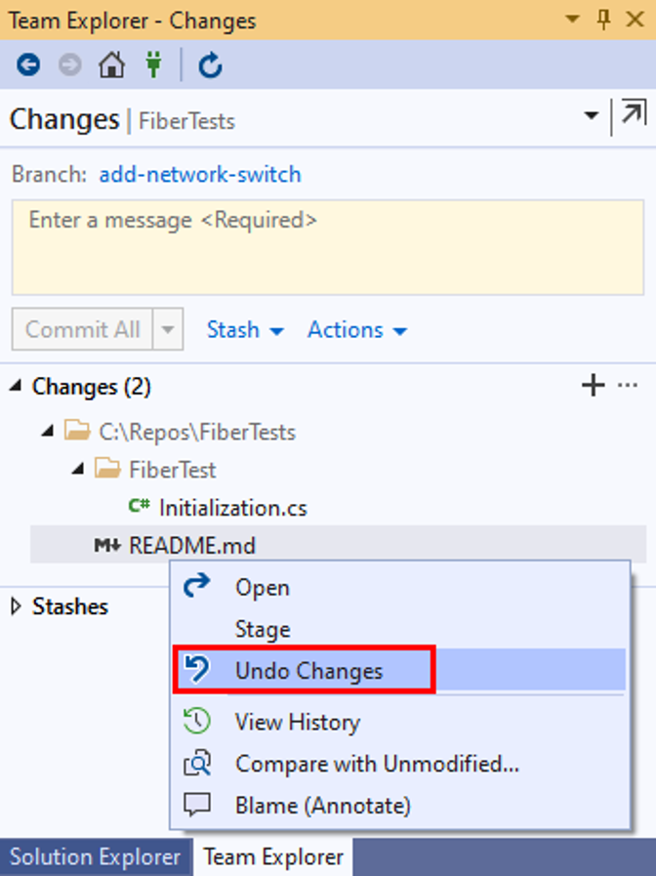The image size is (656, 876).
Task: Collapse the FiberTest folder node
Action: [x=78, y=469]
